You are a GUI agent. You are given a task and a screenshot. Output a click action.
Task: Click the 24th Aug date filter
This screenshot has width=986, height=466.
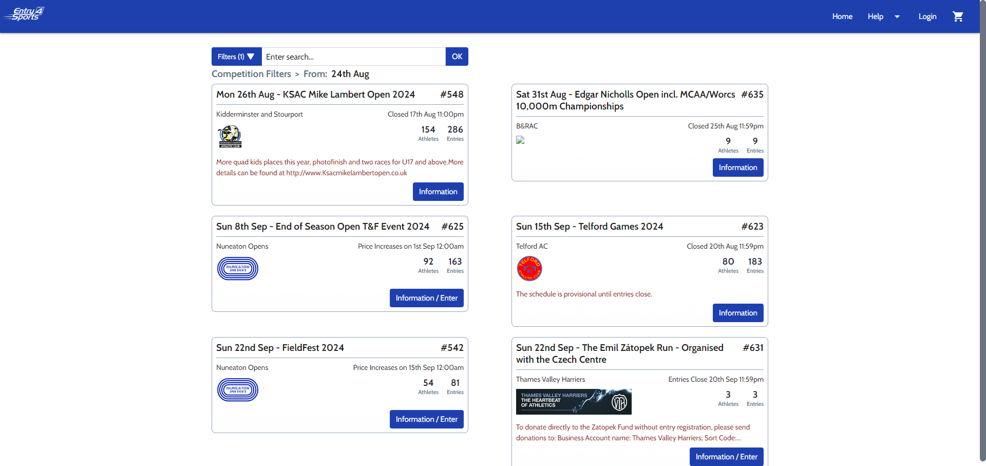[350, 73]
